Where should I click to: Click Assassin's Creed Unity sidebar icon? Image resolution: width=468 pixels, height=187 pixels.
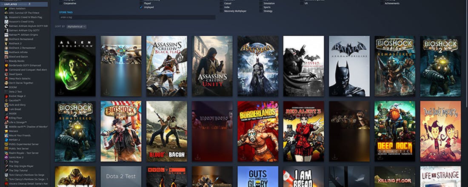(x=6, y=22)
